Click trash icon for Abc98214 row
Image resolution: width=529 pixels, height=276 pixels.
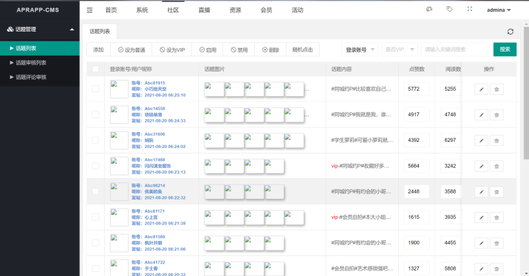click(497, 191)
